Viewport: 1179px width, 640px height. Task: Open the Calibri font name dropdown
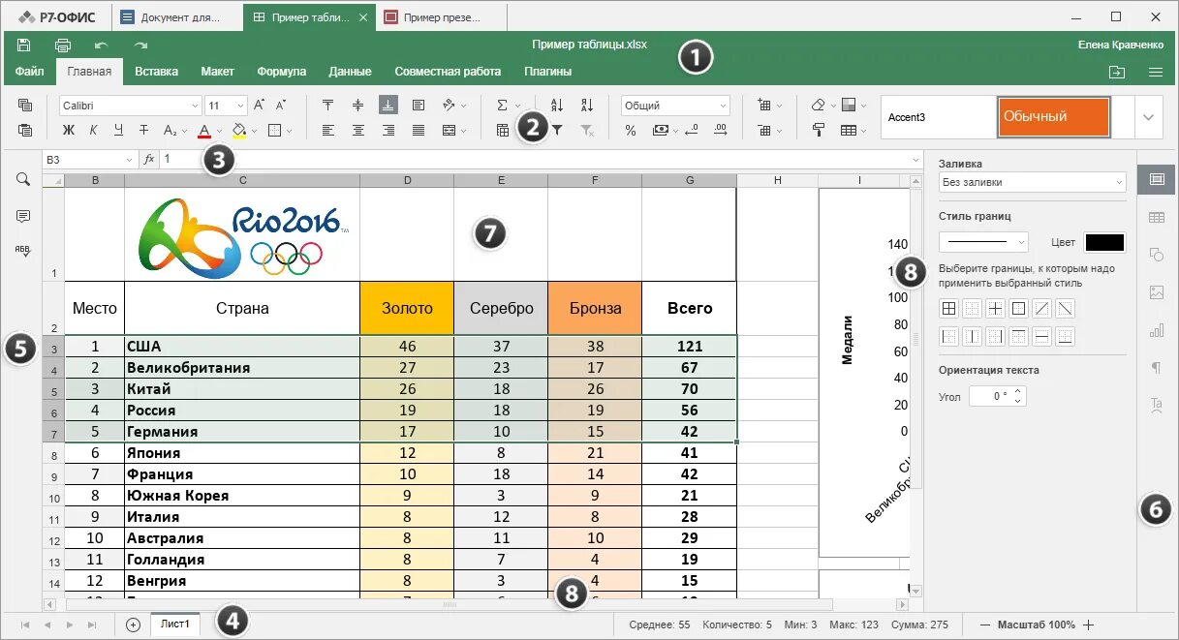point(195,106)
